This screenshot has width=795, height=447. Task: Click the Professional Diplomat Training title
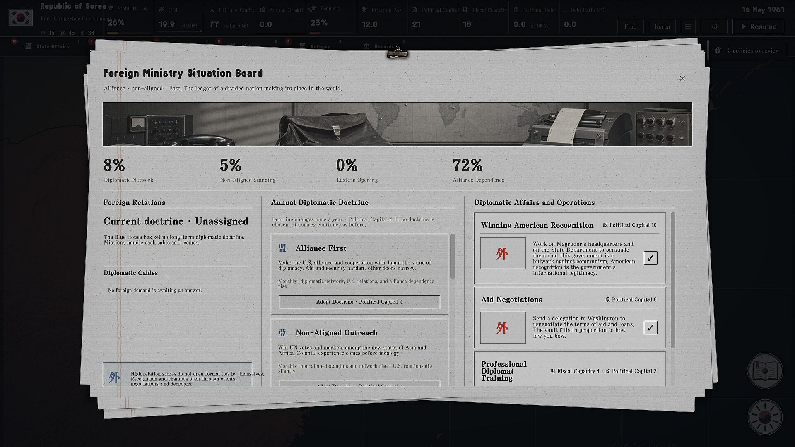pyautogui.click(x=503, y=371)
